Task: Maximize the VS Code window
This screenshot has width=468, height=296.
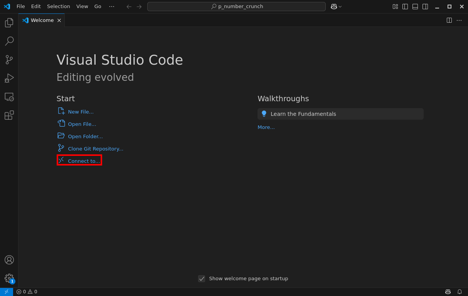Action: (449, 7)
